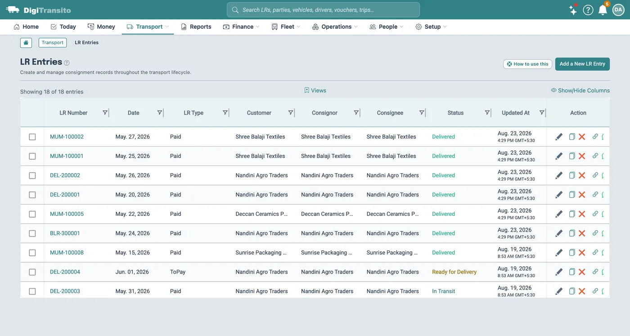Open the notifications bell

(x=603, y=10)
